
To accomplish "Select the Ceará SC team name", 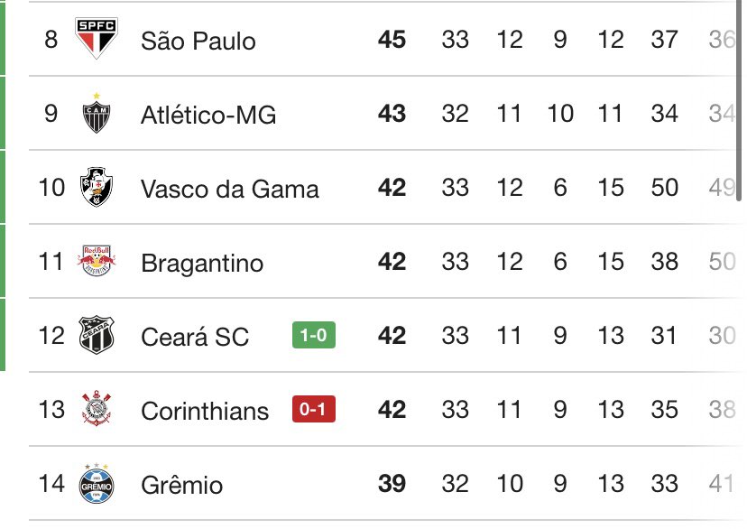I will point(195,337).
